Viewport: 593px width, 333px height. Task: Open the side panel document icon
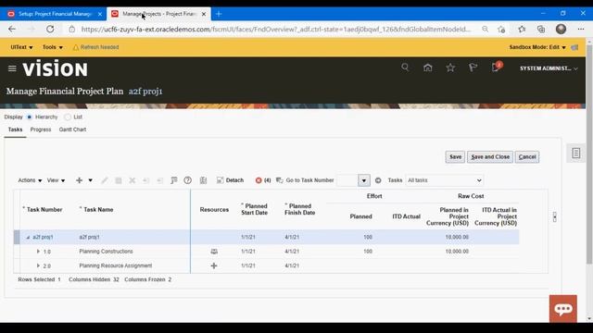576,153
